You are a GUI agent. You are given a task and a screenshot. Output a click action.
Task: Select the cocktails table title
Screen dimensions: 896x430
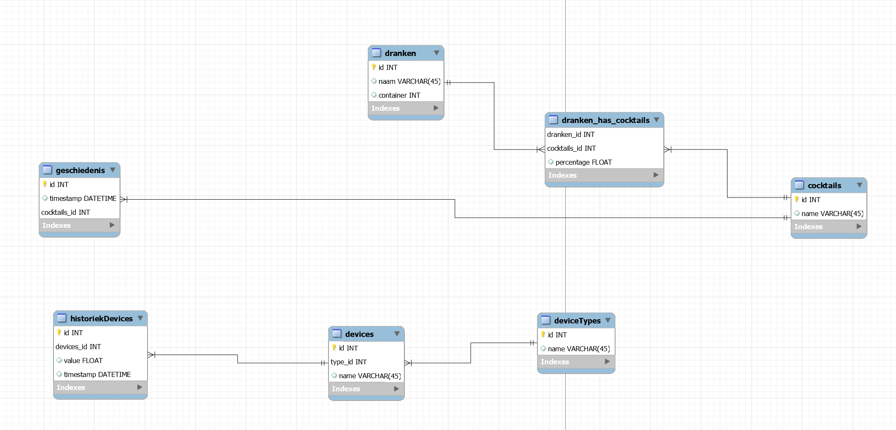(824, 186)
